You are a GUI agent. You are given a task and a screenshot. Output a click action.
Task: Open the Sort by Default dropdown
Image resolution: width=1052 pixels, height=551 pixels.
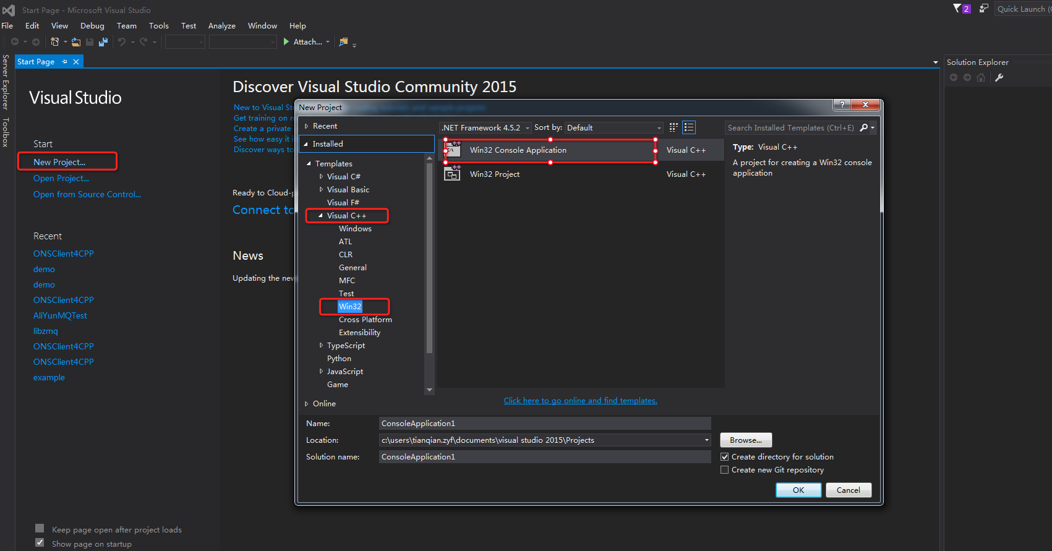pyautogui.click(x=614, y=127)
